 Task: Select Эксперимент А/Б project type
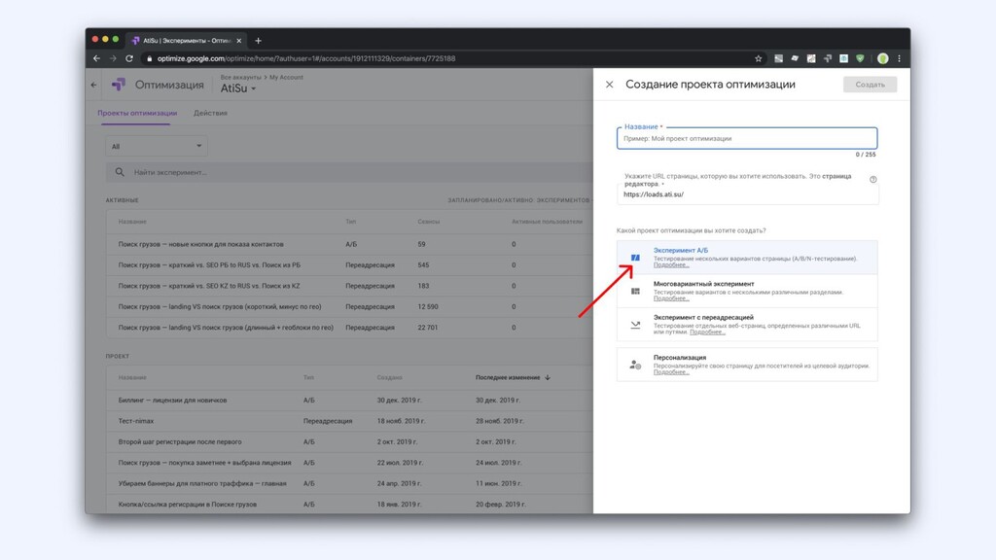(747, 257)
